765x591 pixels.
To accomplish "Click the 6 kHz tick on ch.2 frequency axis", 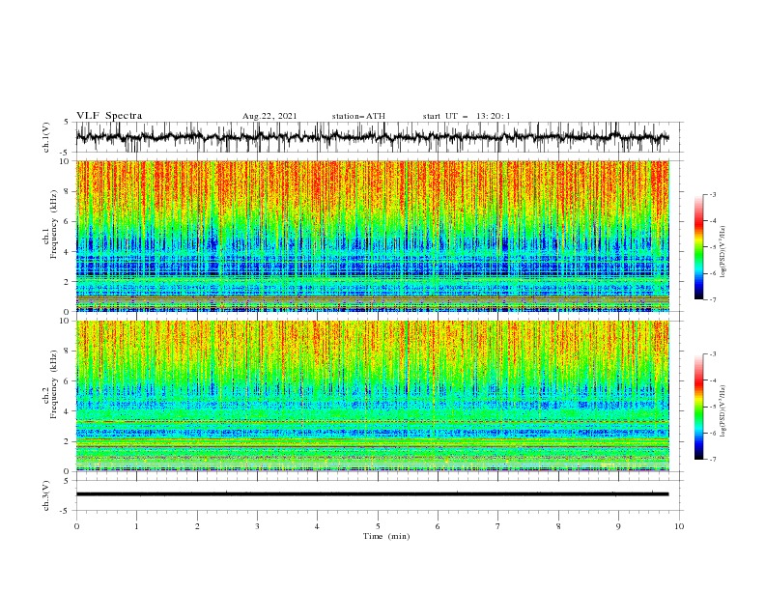I will click(68, 380).
